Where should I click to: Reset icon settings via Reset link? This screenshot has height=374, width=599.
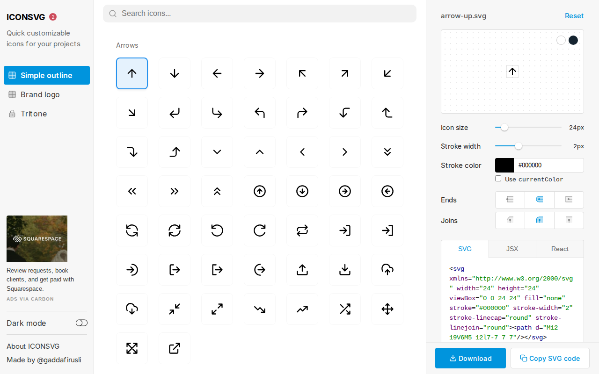[x=574, y=16]
